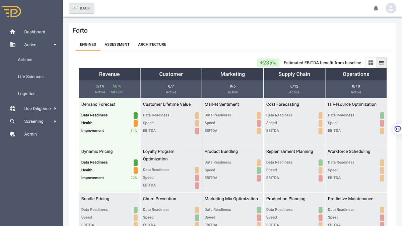The width and height of the screenshot is (402, 226).
Task: Click the +235% EBITDA badge
Action: pos(268,63)
